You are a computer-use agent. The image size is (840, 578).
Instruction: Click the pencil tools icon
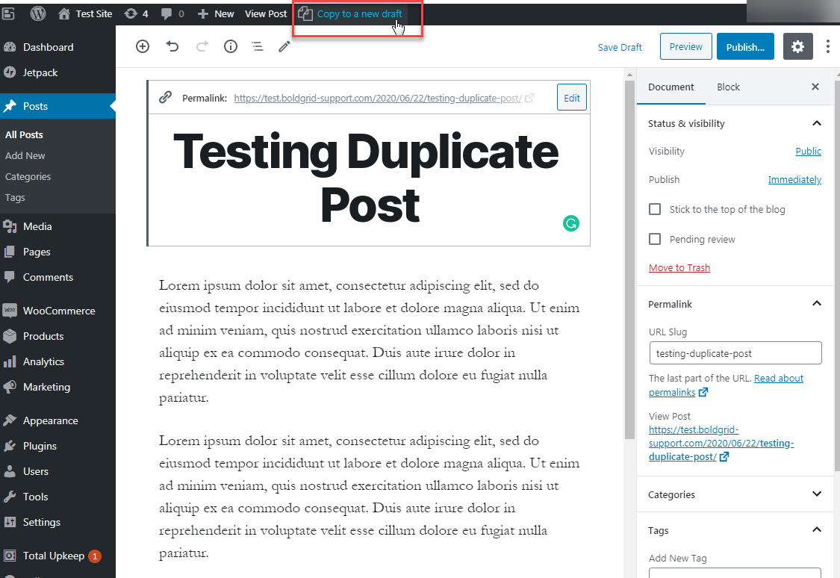284,46
